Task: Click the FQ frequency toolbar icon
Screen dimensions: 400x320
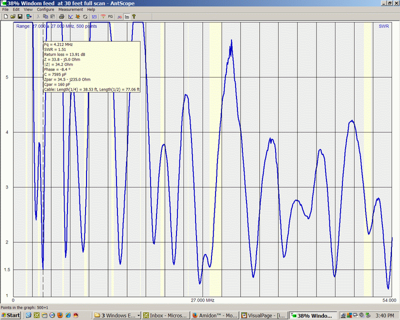Action: (x=110, y=16)
